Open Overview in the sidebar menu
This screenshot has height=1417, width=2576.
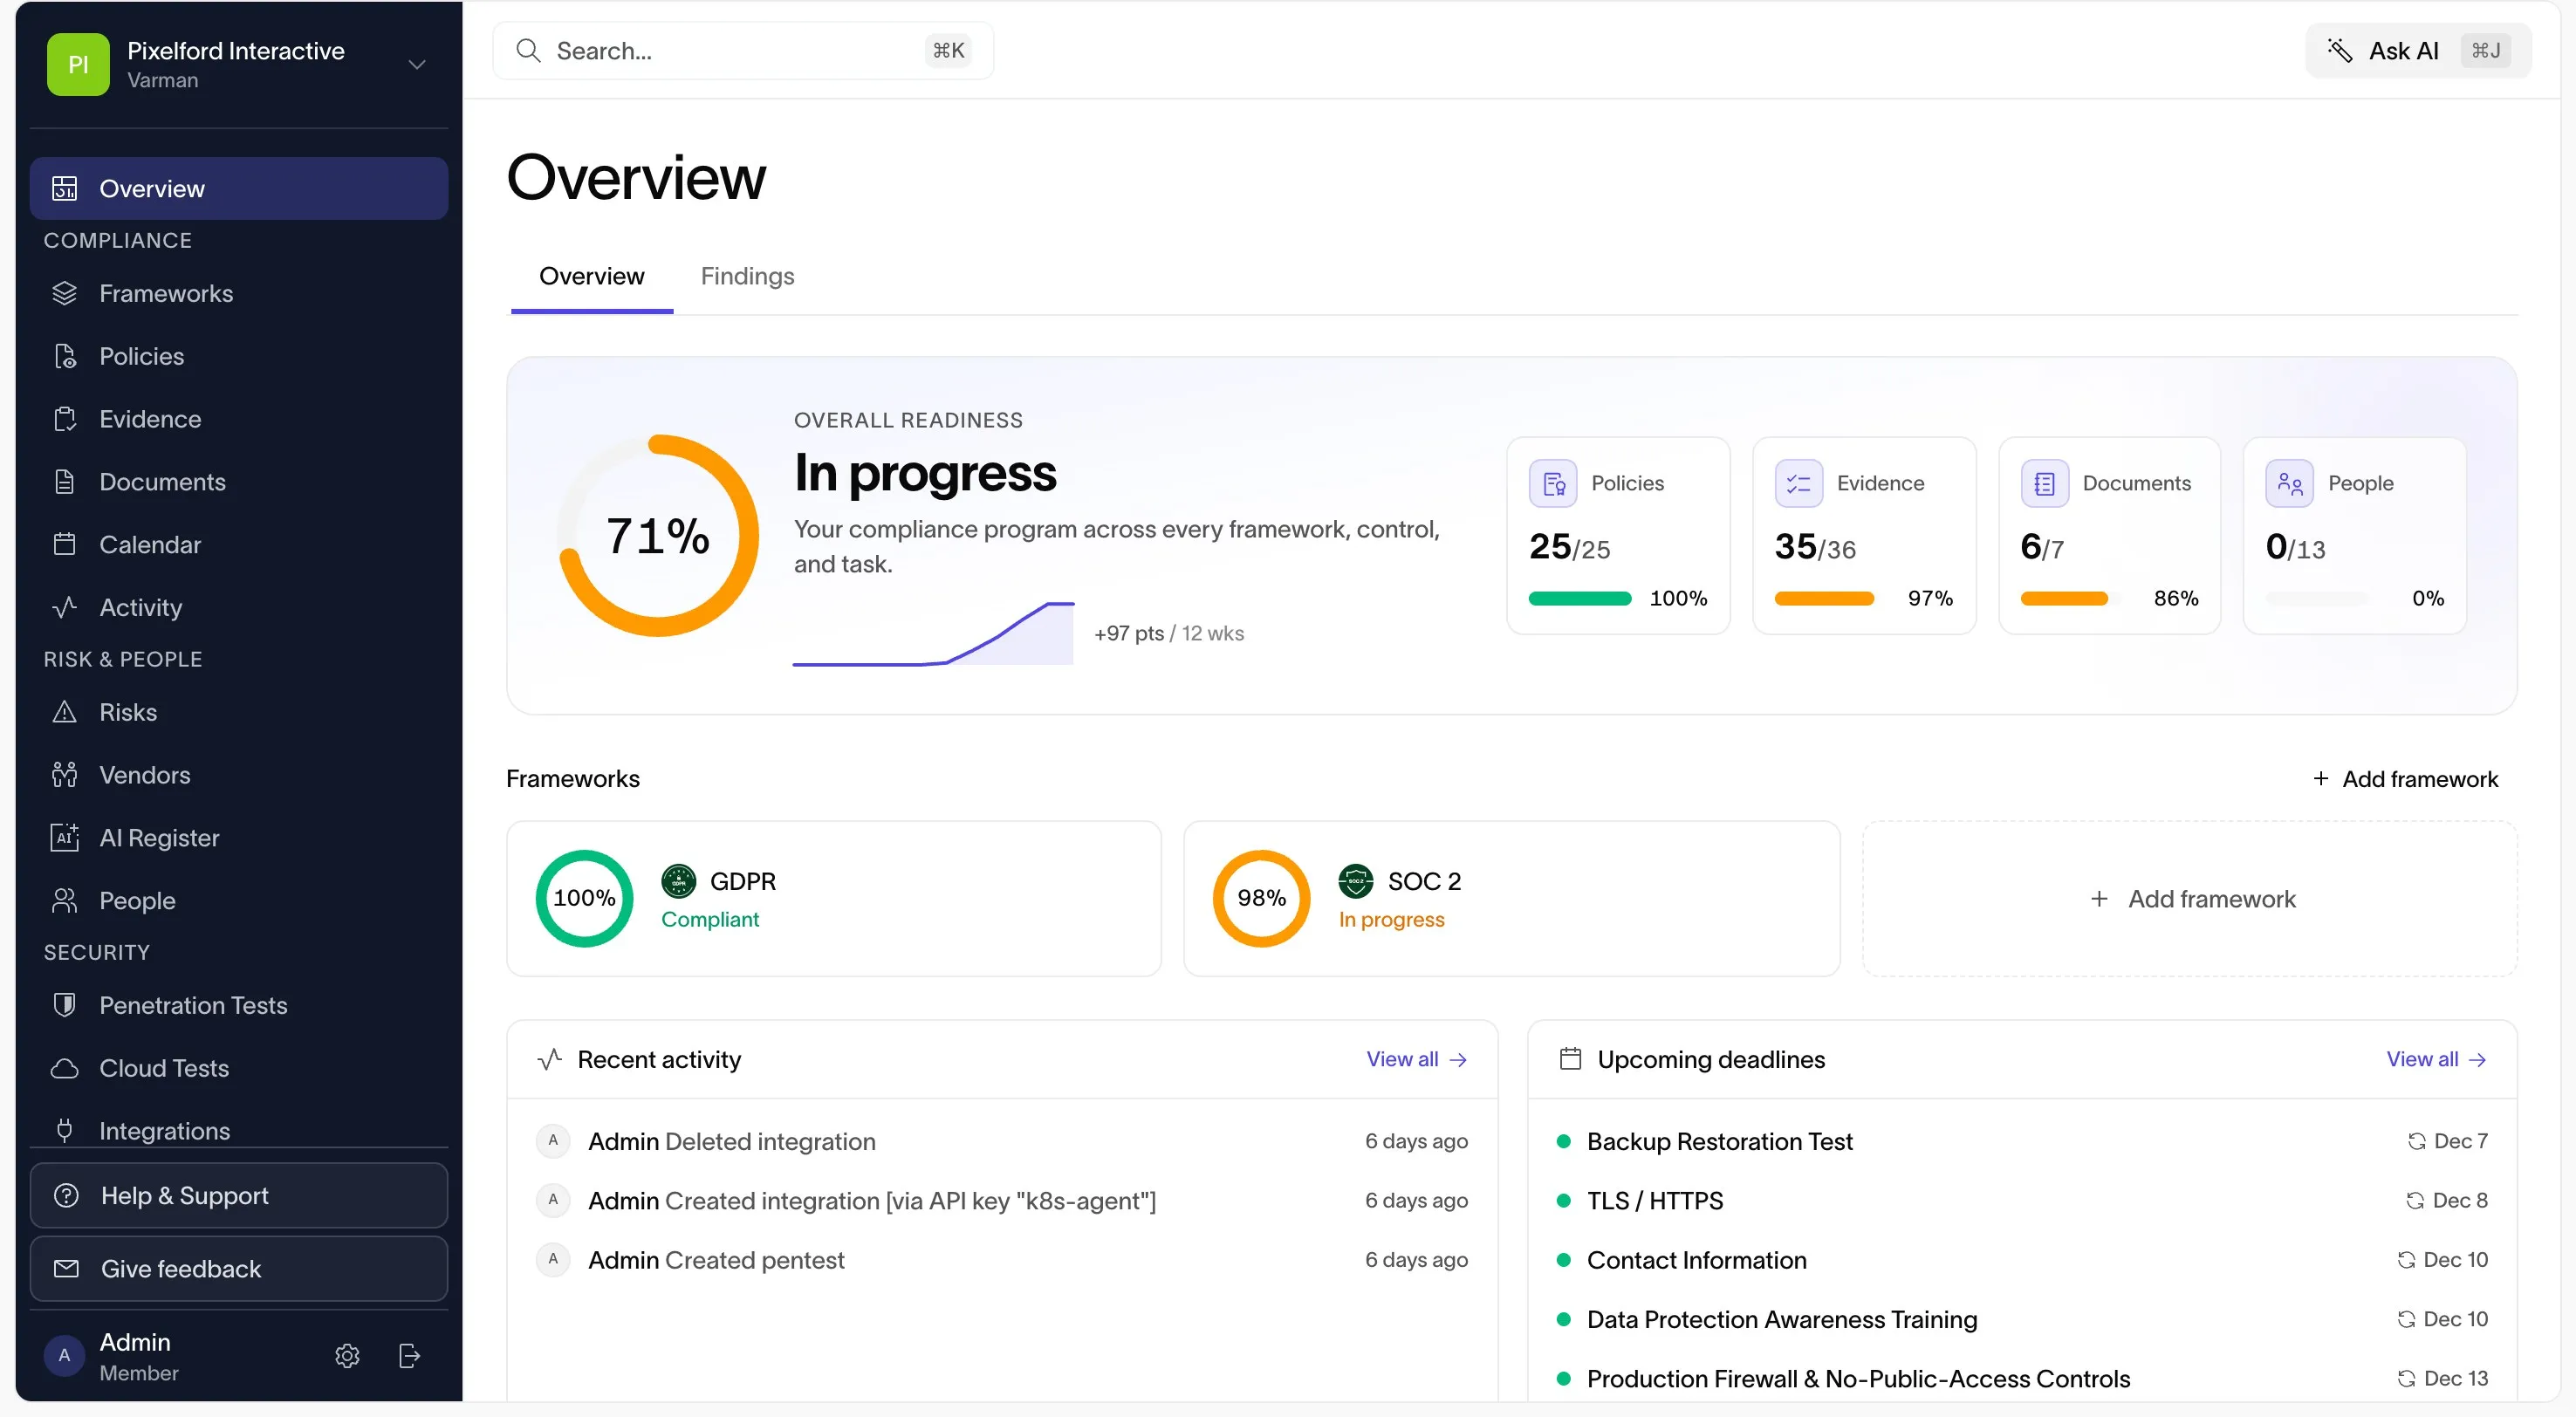[x=238, y=188]
